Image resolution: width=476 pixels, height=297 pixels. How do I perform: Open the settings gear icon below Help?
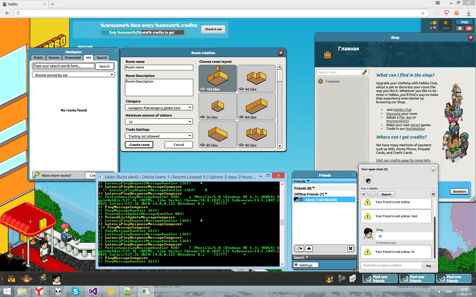pos(460,28)
